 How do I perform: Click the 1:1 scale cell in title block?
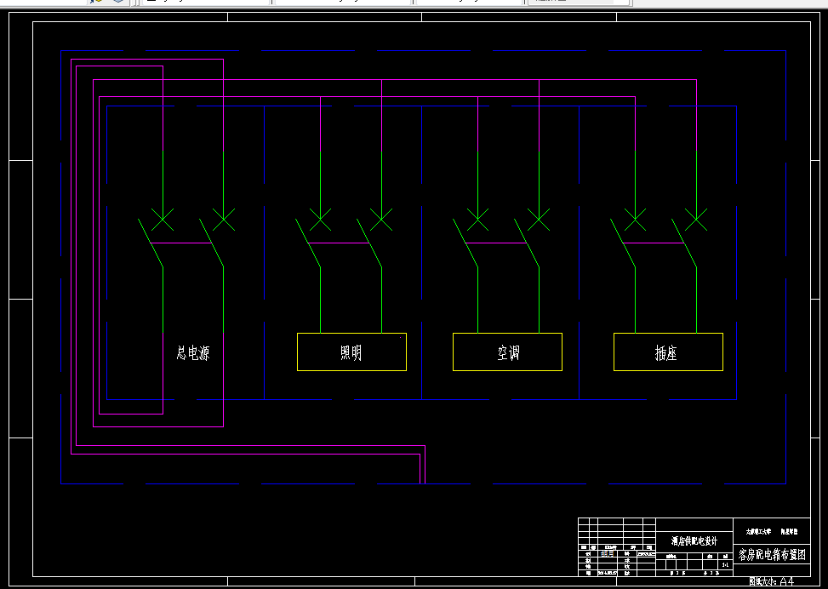point(725,565)
